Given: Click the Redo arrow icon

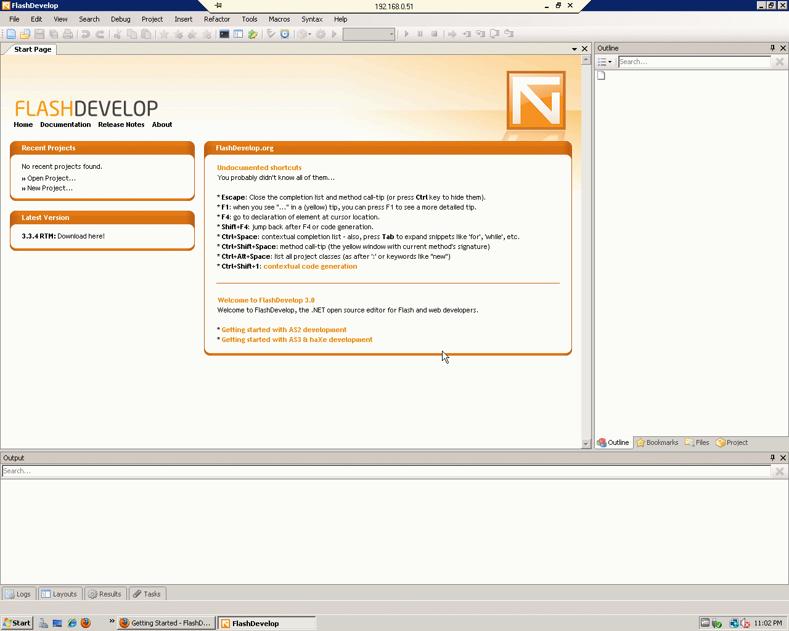Looking at the screenshot, I should [x=100, y=34].
